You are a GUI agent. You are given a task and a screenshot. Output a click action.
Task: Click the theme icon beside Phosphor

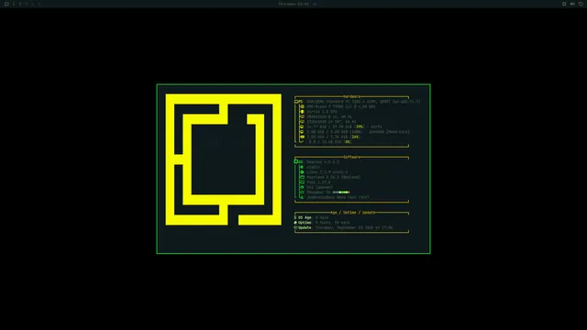click(x=302, y=192)
